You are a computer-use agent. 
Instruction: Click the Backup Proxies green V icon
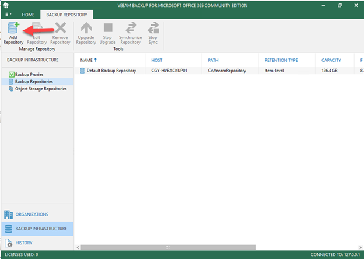(12, 74)
